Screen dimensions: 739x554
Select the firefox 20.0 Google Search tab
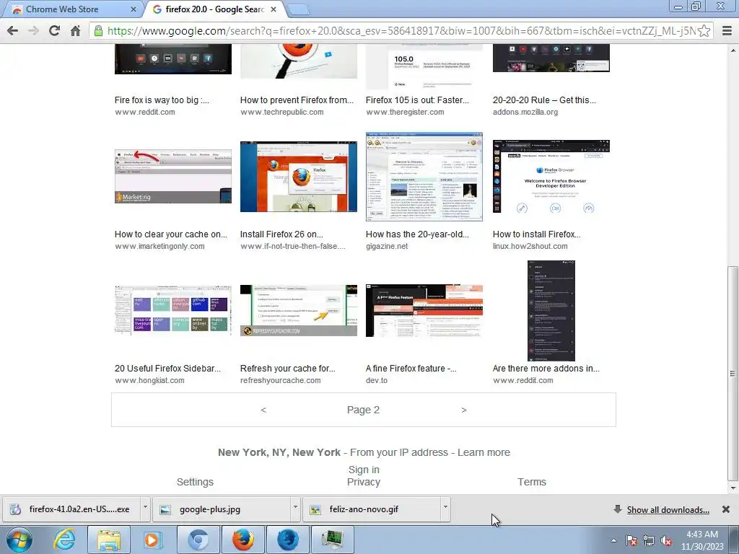click(215, 9)
